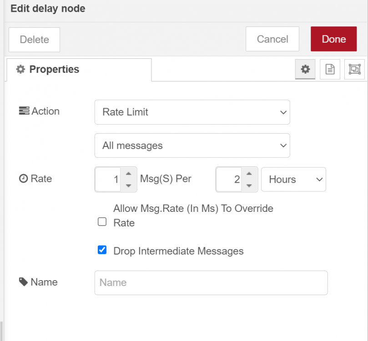
Task: Enable Allow Msg.Rate to Override Rate checkbox
Action: pyautogui.click(x=102, y=221)
